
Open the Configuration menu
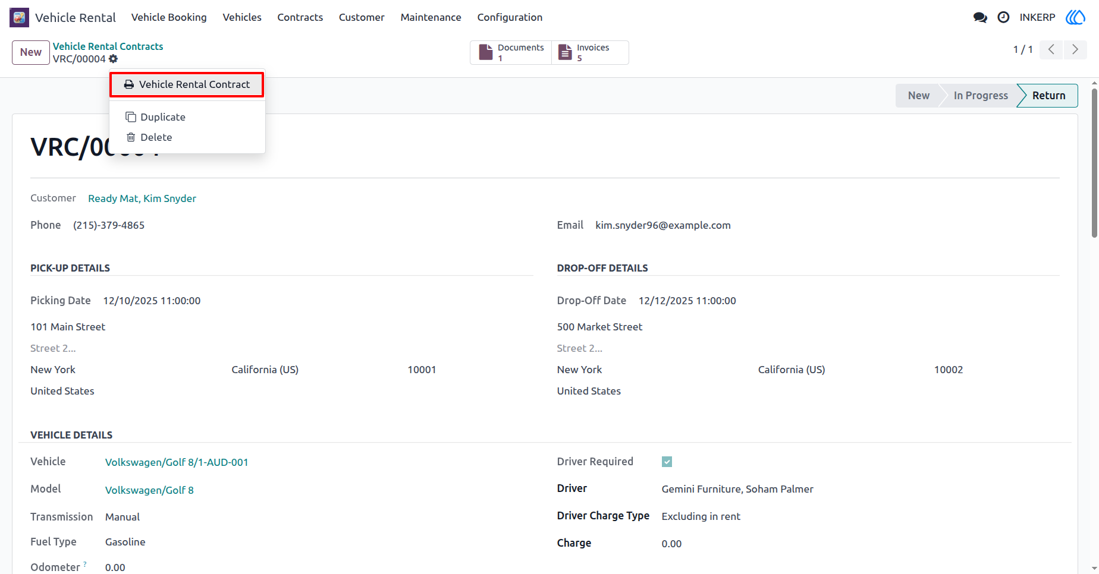510,17
